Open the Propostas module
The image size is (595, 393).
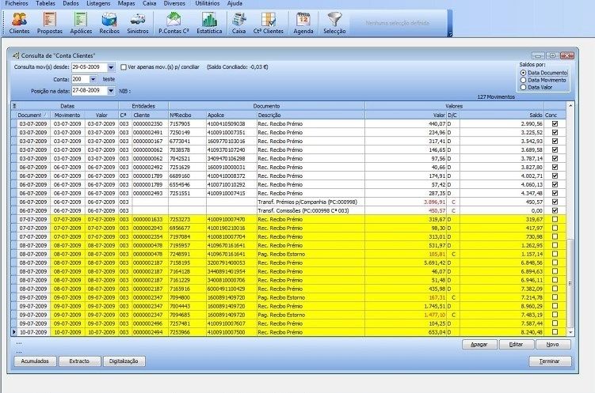(x=51, y=21)
